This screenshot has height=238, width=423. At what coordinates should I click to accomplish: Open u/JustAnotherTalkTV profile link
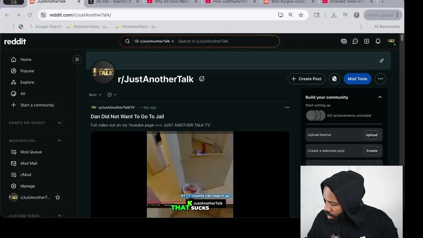[x=116, y=107]
